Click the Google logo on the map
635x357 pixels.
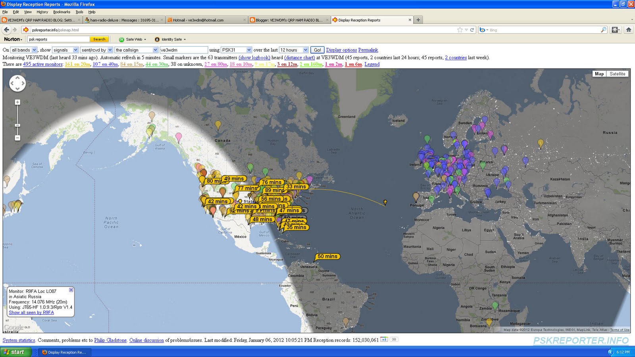[x=13, y=326]
